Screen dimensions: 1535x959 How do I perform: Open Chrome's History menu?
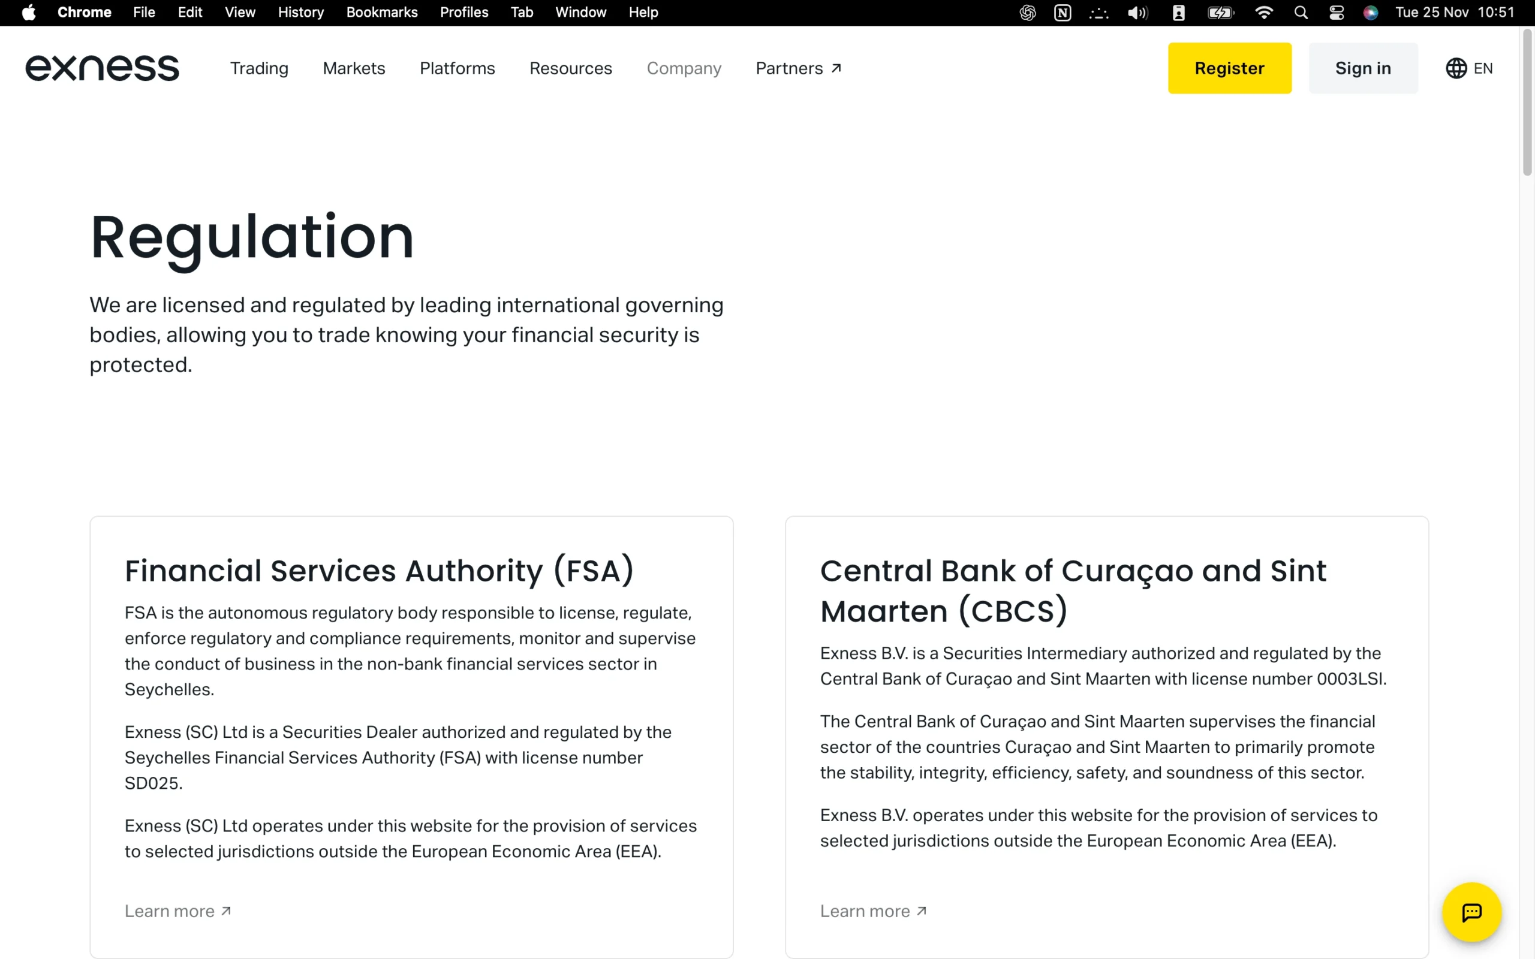300,12
